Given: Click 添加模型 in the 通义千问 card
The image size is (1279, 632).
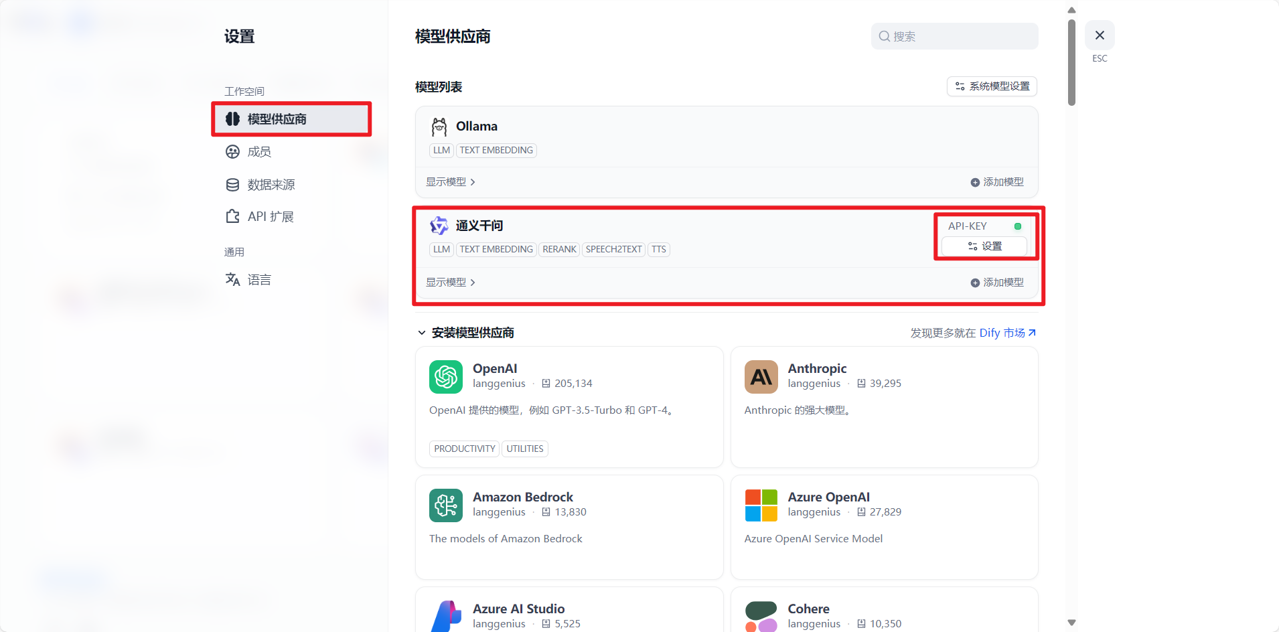Looking at the screenshot, I should (x=997, y=283).
